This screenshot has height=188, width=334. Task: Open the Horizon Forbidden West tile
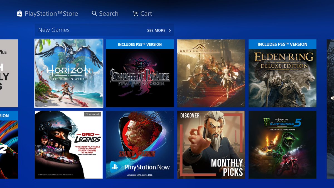click(x=69, y=73)
